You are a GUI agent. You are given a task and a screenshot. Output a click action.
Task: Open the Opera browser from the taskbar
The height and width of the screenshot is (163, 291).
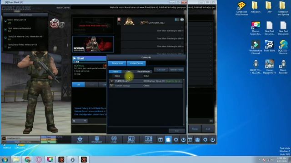click(39, 159)
